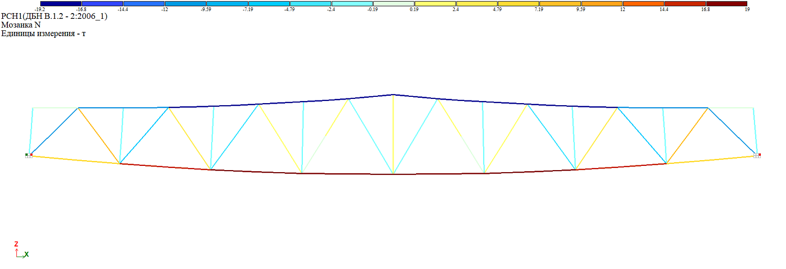786x269 pixels.
Task: Select the central yellow vertical truss member
Action: (393, 133)
